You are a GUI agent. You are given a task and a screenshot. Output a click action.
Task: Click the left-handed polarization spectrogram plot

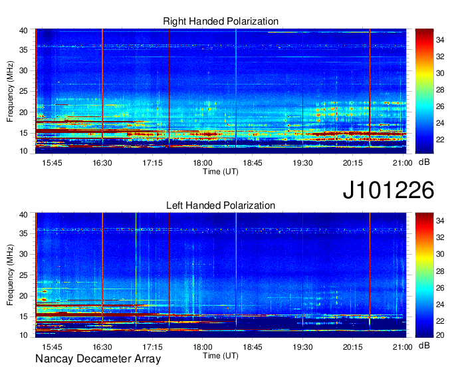[221, 275]
